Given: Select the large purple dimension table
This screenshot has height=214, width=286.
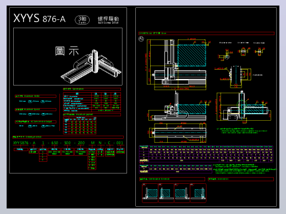Looking at the screenshot, I should (x=206, y=154).
